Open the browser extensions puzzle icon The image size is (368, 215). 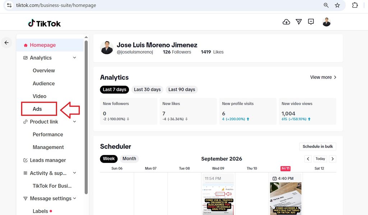(x=355, y=5)
